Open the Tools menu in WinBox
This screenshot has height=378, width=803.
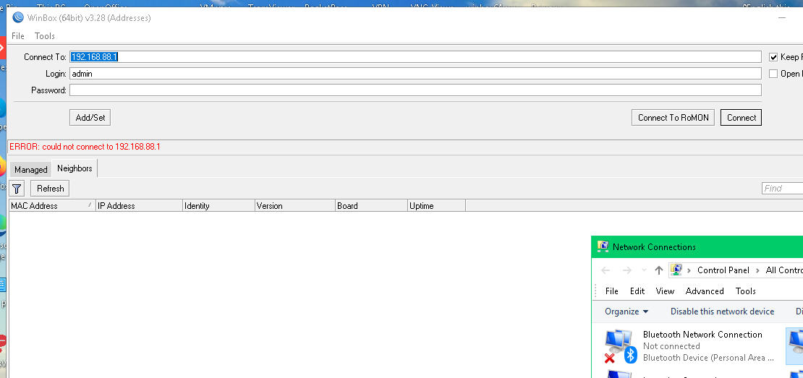pyautogui.click(x=45, y=36)
